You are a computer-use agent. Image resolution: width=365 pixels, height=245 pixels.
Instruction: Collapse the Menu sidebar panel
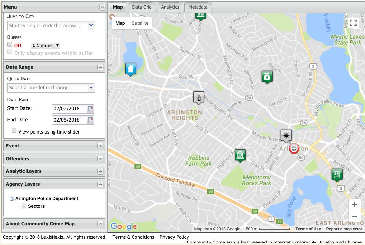pos(102,7)
